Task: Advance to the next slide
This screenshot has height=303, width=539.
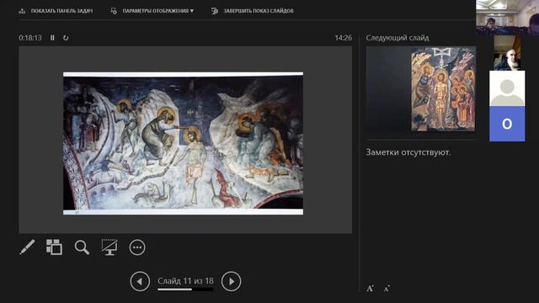Action: pyautogui.click(x=231, y=281)
